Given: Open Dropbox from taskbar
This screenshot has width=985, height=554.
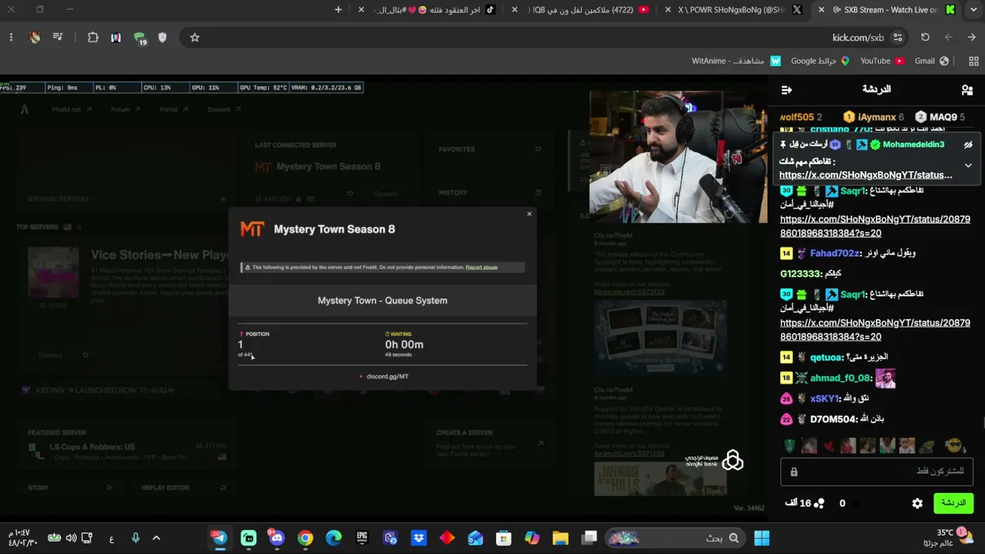Looking at the screenshot, I should click(419, 538).
